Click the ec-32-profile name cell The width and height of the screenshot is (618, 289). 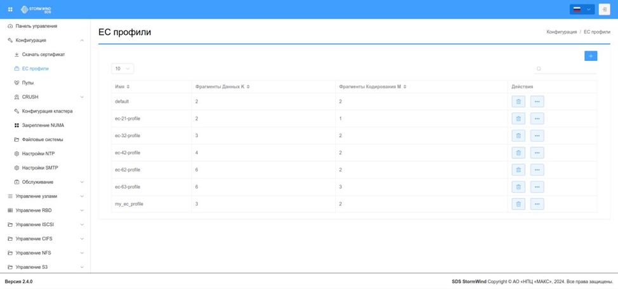(152, 135)
